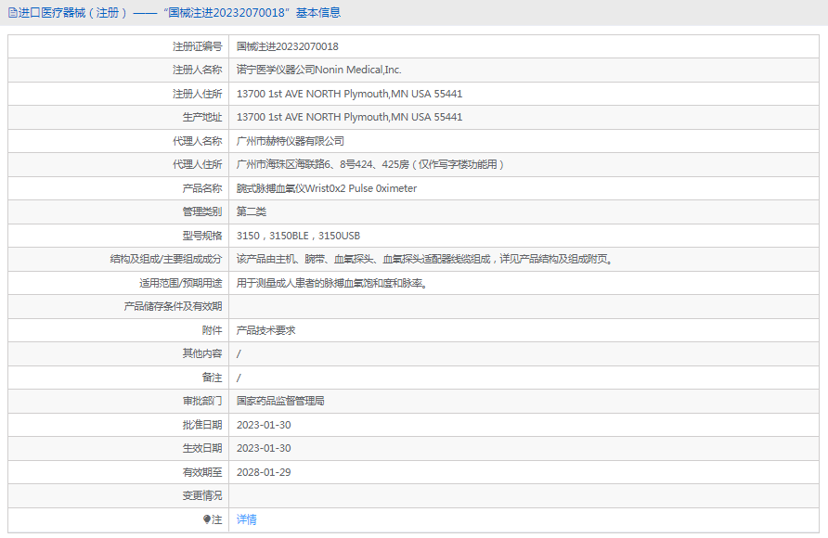Click the document icon in the page header
This screenshot has width=828, height=538.
[12, 13]
